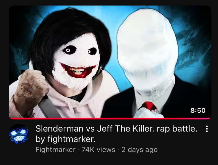Click the "rap battle." words in title

177,129
